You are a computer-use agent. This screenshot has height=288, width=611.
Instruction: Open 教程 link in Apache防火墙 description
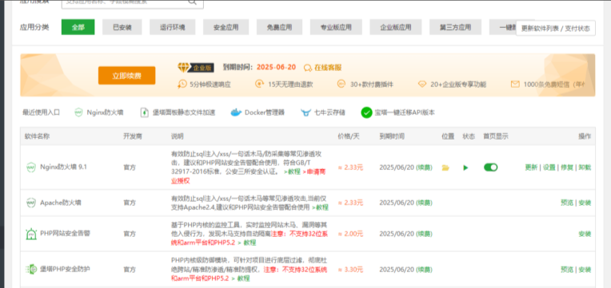pyautogui.click(x=321, y=207)
